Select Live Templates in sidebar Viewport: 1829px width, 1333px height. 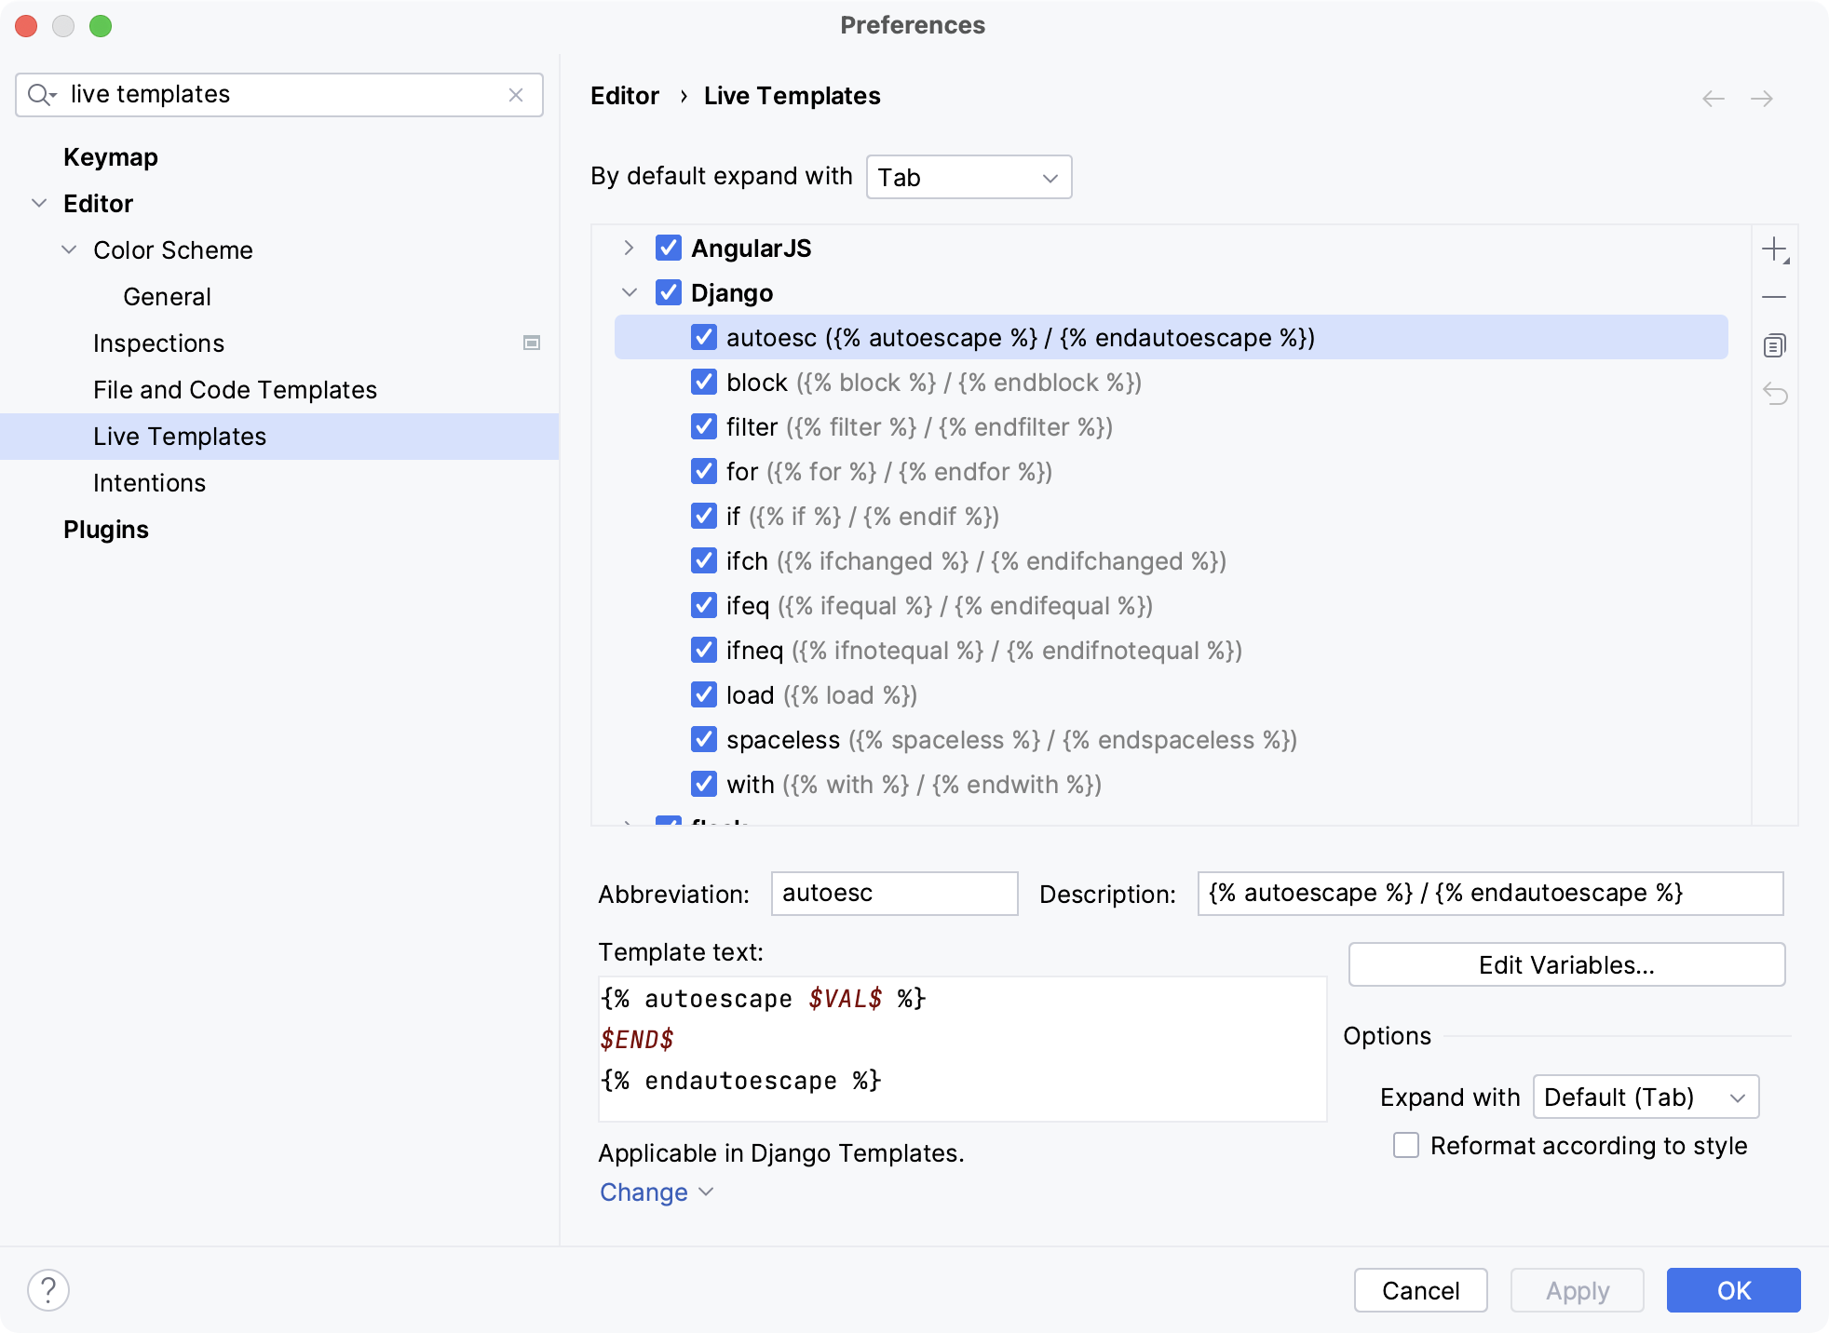coord(181,436)
